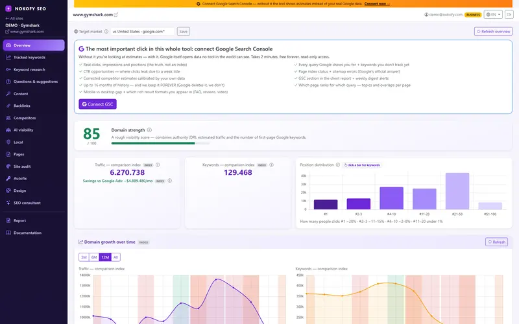Click the Local map pin icon
519x324 pixels.
click(x=8, y=142)
